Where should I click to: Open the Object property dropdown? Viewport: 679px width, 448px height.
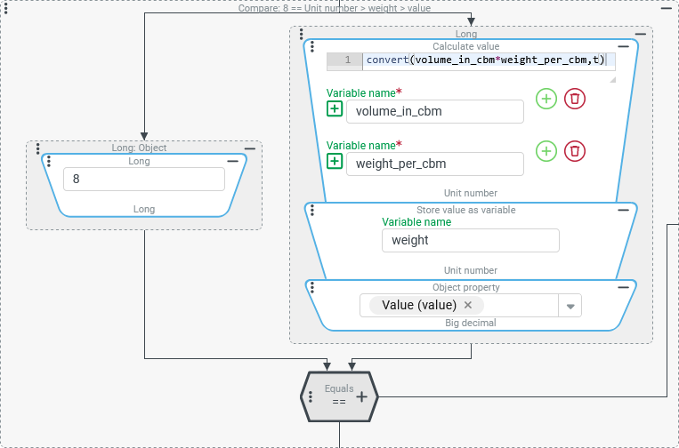coord(570,306)
